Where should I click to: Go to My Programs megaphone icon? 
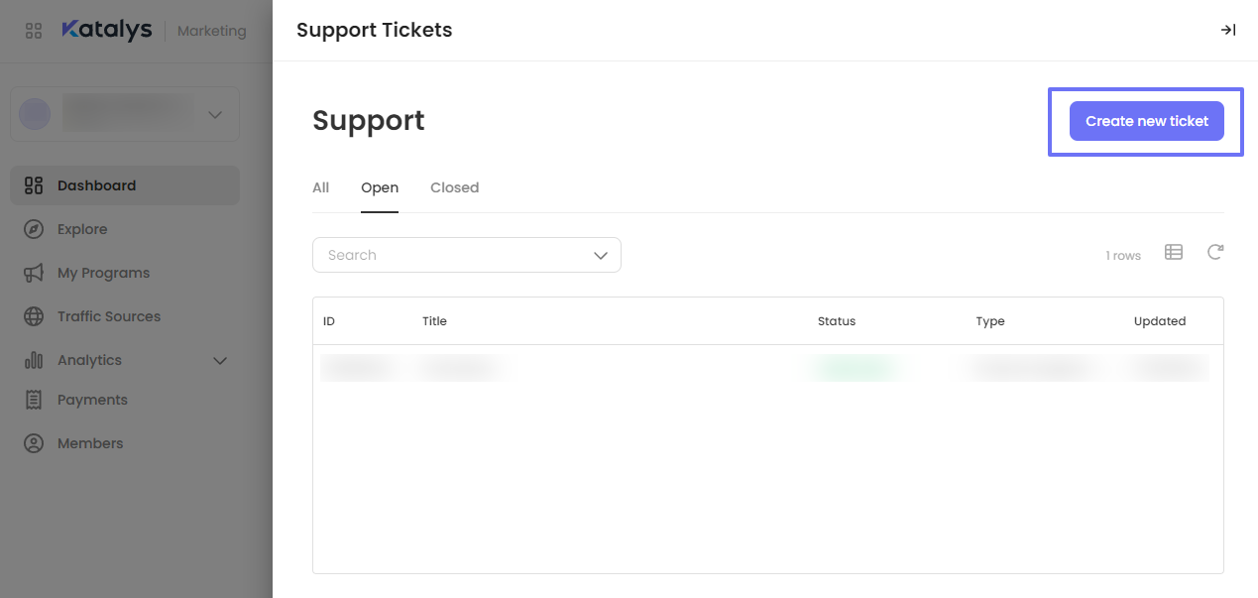34,273
